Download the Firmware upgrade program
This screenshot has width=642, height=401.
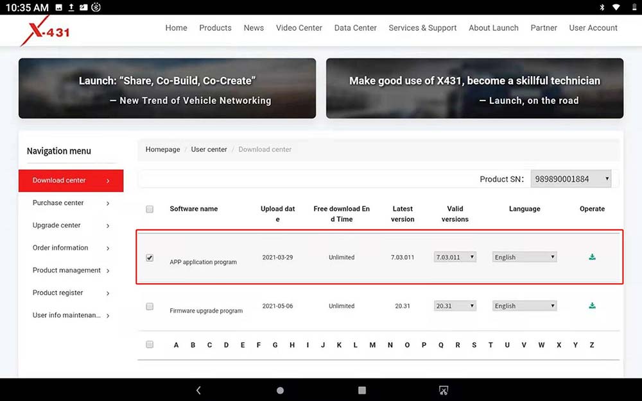(592, 306)
